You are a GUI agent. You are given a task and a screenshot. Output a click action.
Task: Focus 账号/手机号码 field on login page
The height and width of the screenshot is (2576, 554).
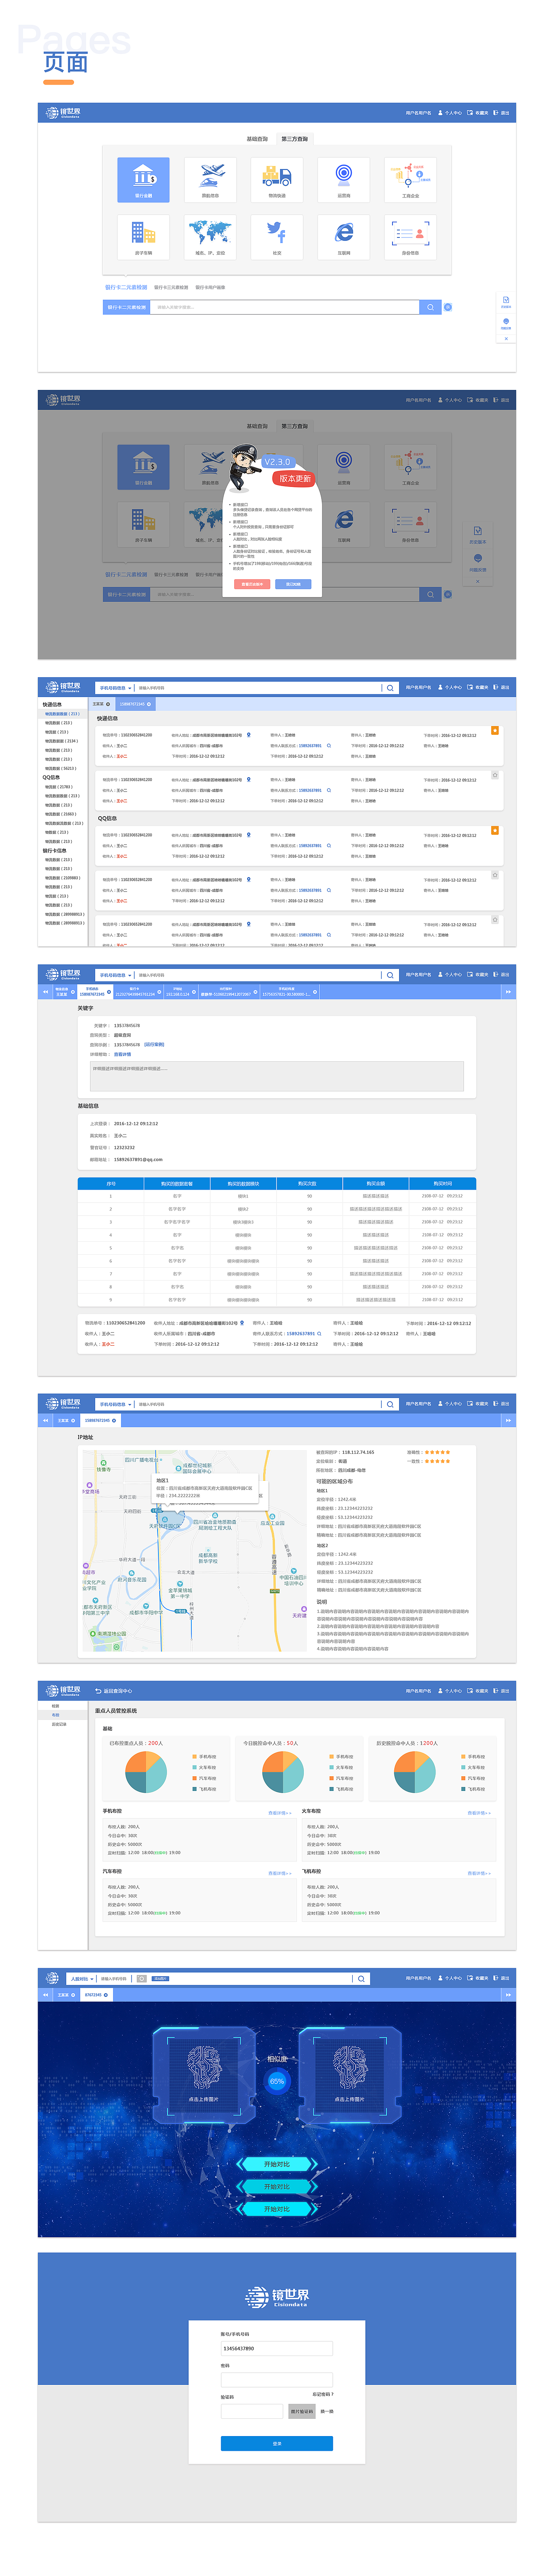click(x=277, y=2348)
